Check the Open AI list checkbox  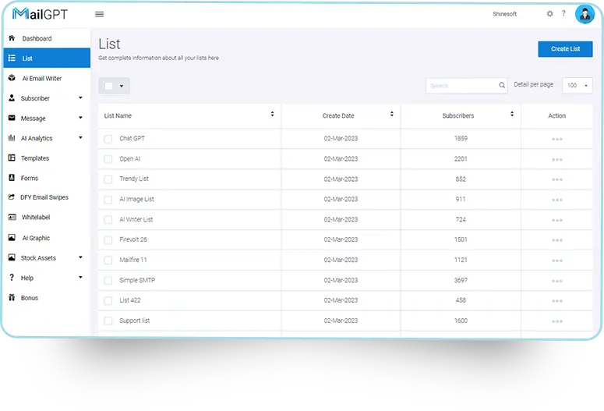(108, 159)
